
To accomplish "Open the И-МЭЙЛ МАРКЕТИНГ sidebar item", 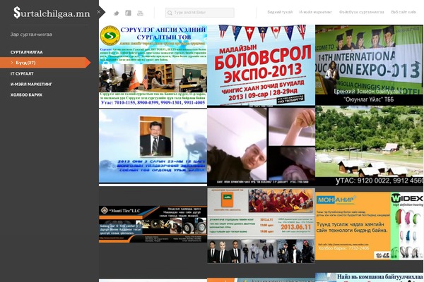I will tap(31, 84).
